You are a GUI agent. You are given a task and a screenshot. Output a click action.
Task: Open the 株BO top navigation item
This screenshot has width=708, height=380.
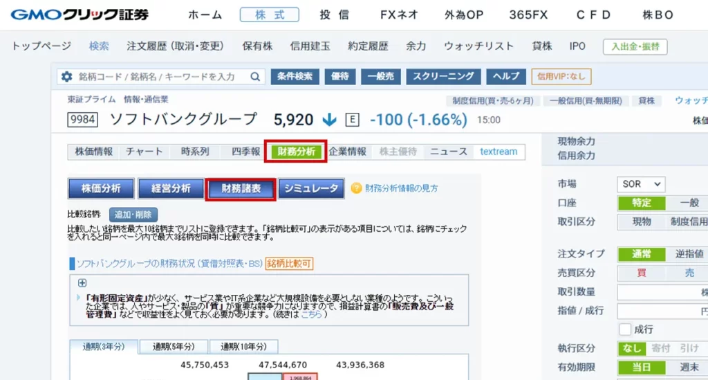click(x=658, y=15)
